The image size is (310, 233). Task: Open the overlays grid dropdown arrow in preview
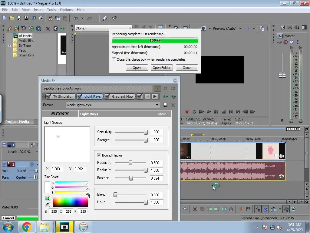[254, 29]
